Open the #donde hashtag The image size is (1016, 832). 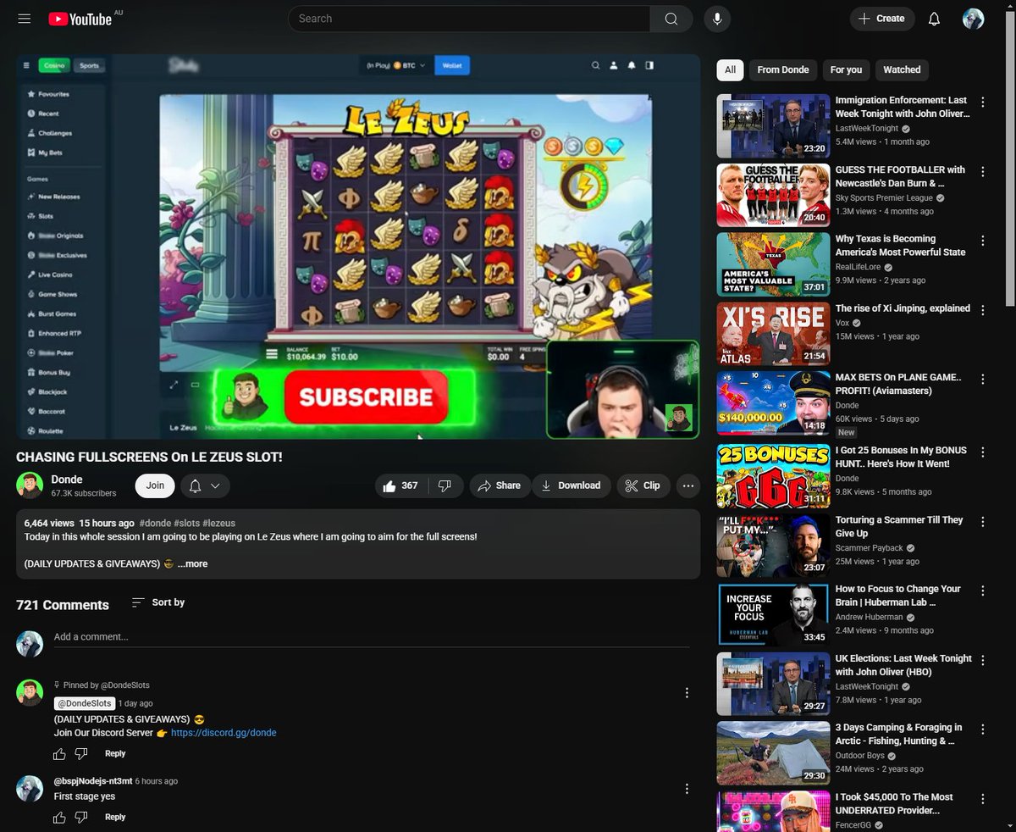pos(155,524)
